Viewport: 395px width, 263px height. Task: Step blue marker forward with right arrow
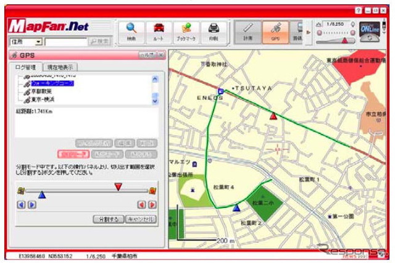coord(31,204)
